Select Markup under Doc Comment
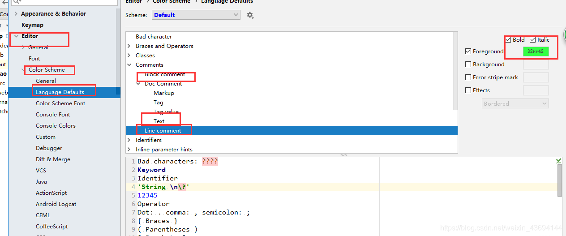Viewport: 566px width, 236px height. [x=164, y=93]
